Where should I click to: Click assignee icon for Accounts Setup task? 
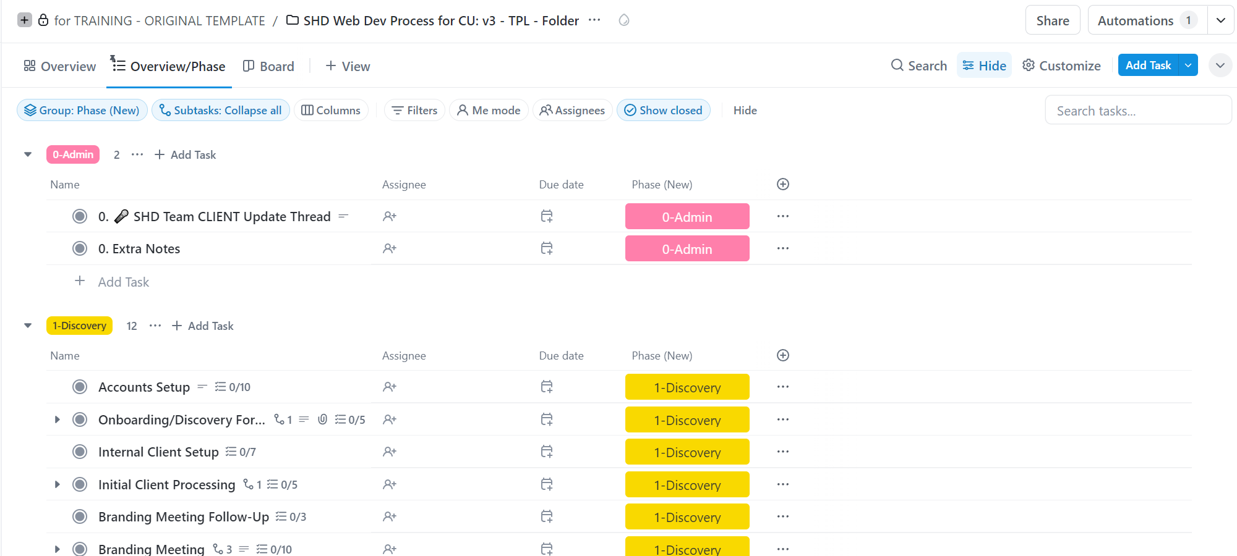coord(389,387)
